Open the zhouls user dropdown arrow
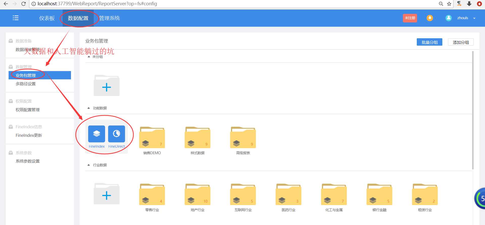485x225 pixels. [474, 18]
